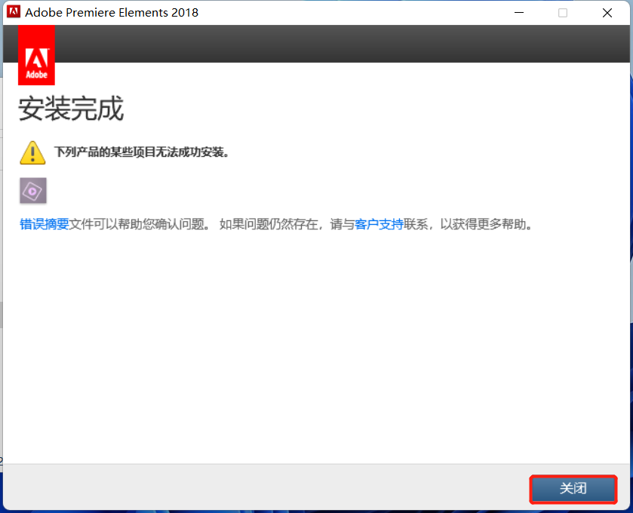Click the Adobe Premiere Elements 2018 window title
Image resolution: width=633 pixels, height=513 pixels.
(112, 12)
